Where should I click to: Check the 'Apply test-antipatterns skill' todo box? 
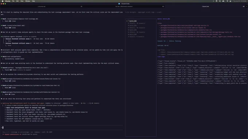(5, 108)
